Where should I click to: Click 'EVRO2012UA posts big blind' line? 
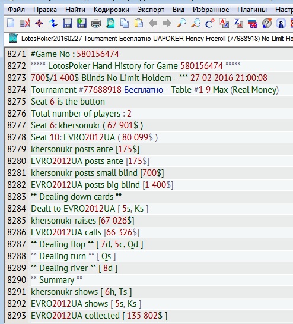tap(102, 185)
